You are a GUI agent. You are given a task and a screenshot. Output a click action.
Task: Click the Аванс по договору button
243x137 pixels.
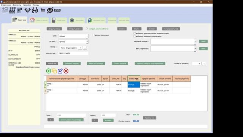click(96, 64)
